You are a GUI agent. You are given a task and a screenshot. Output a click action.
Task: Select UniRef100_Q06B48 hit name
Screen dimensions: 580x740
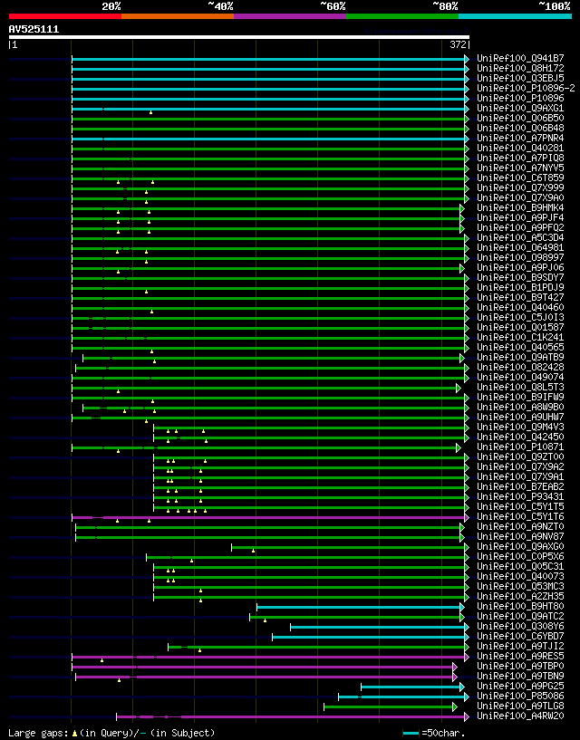(x=520, y=128)
